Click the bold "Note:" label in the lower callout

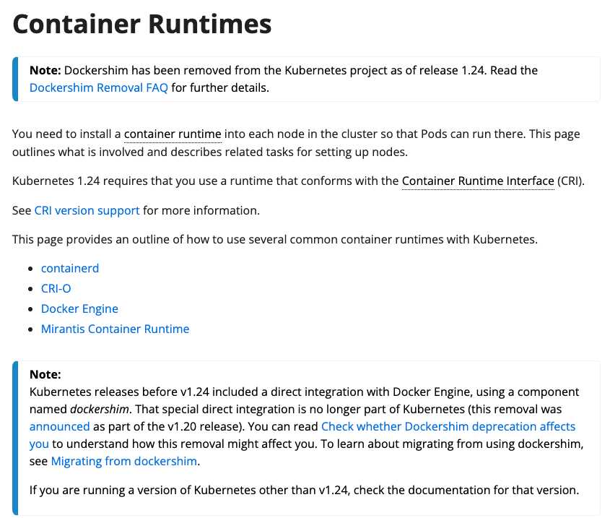tap(45, 374)
